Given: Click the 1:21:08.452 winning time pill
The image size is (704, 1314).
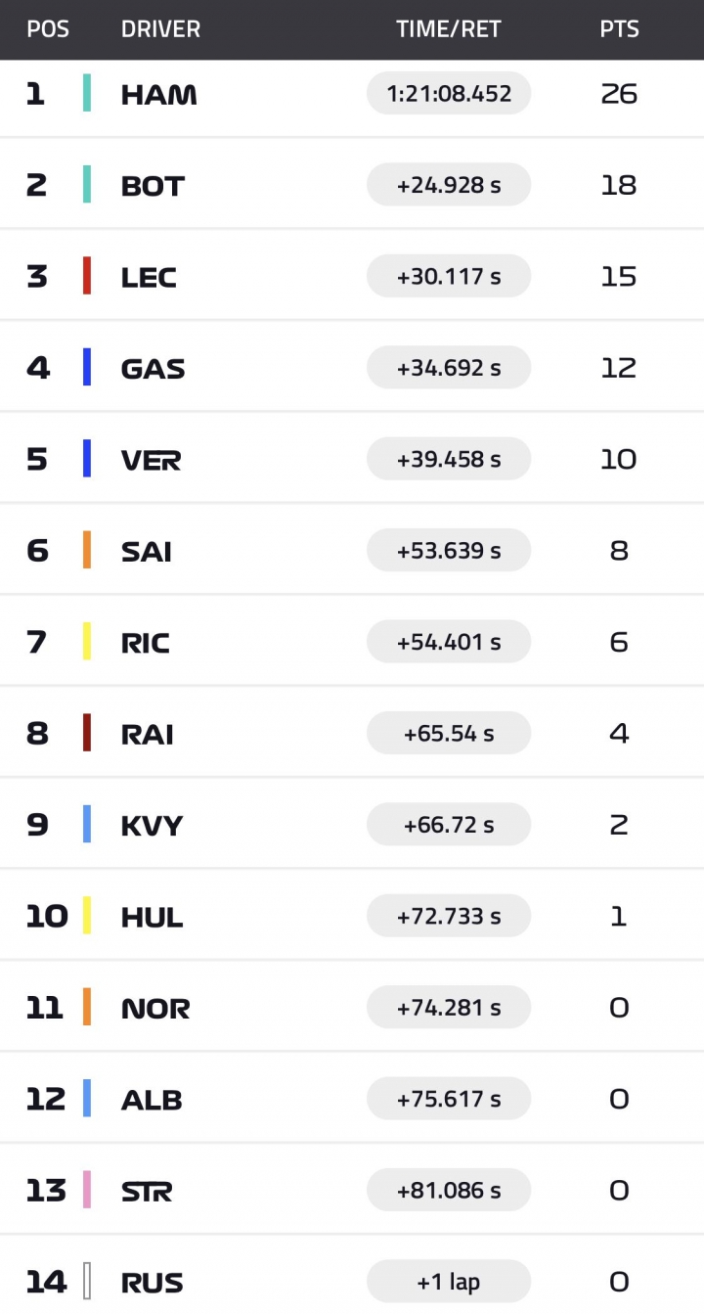Looking at the screenshot, I should coord(449,93).
